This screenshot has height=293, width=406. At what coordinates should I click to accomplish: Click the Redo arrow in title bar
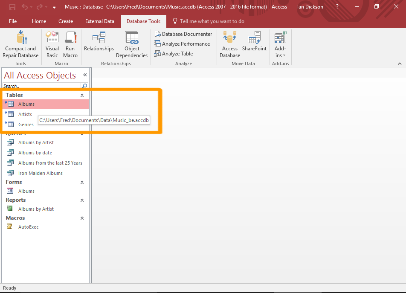tap(39, 7)
